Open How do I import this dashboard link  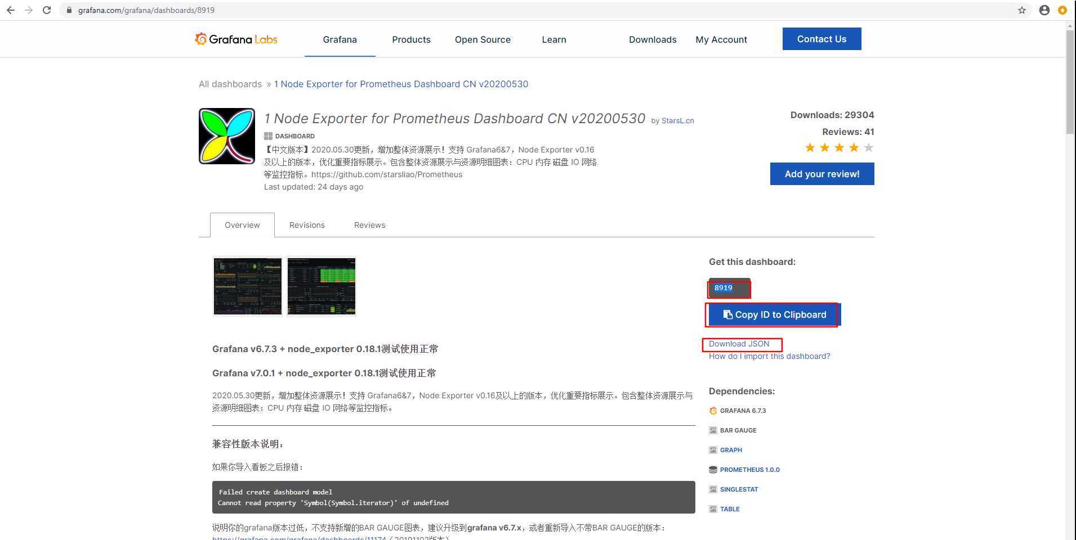point(769,356)
